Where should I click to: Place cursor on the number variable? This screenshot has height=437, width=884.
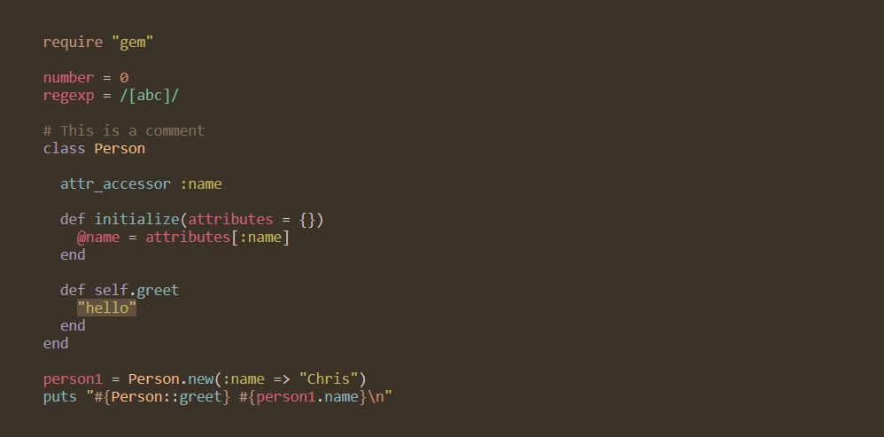coord(68,77)
